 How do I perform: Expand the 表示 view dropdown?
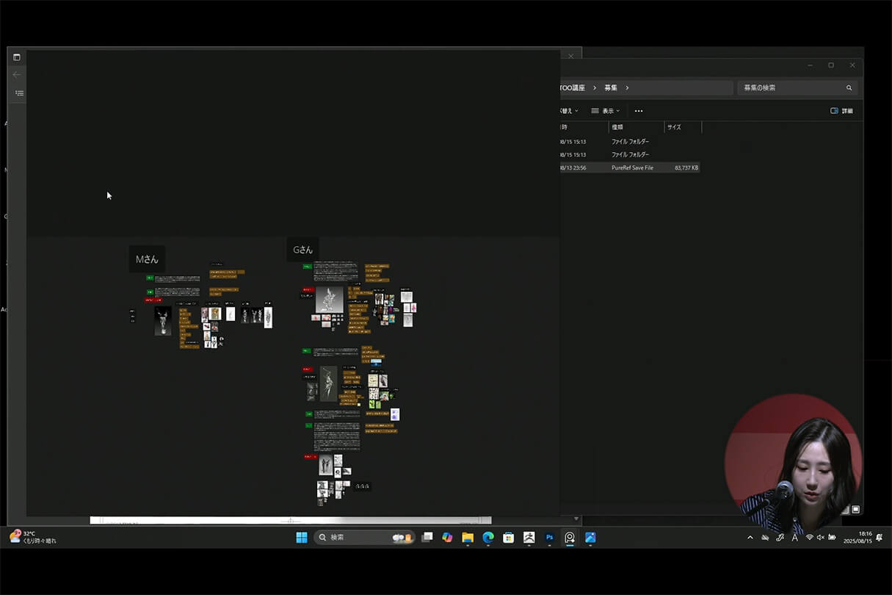point(606,111)
